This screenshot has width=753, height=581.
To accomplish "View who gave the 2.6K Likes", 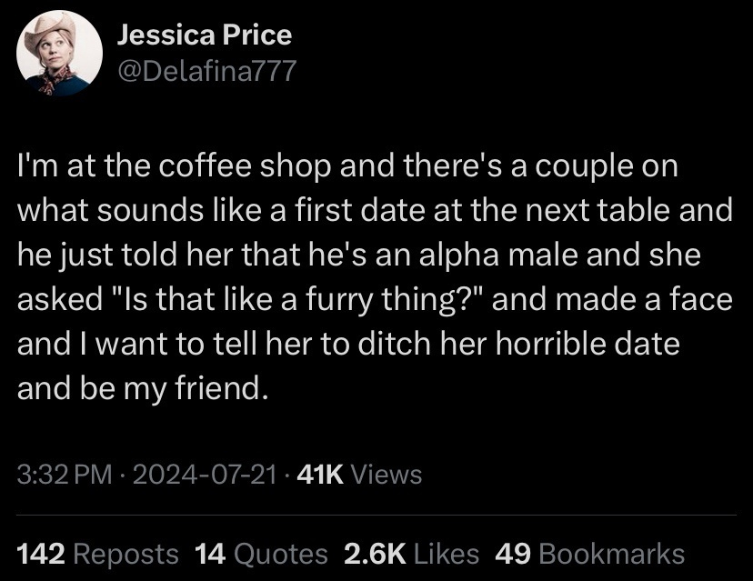I will tap(409, 553).
